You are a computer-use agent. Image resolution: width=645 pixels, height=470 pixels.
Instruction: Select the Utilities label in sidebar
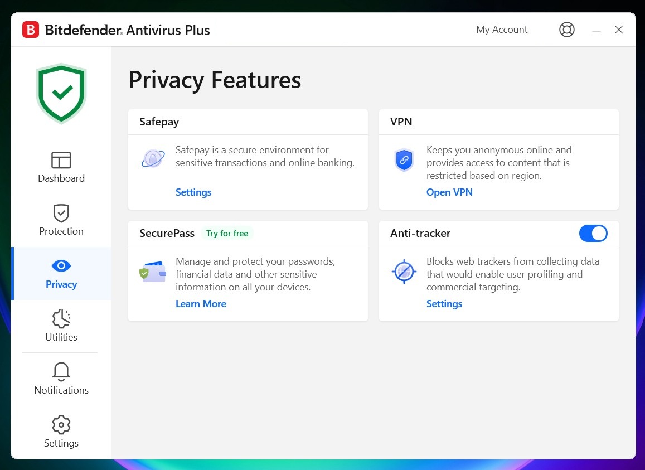pos(61,337)
